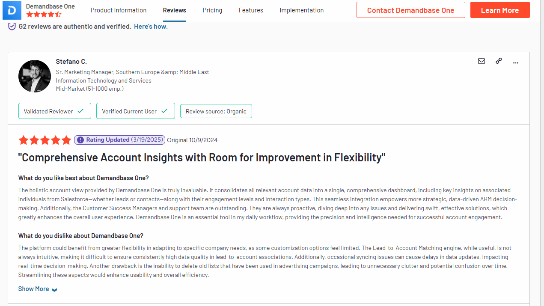Click the text "Original 10/9/2024"

tap(192, 140)
